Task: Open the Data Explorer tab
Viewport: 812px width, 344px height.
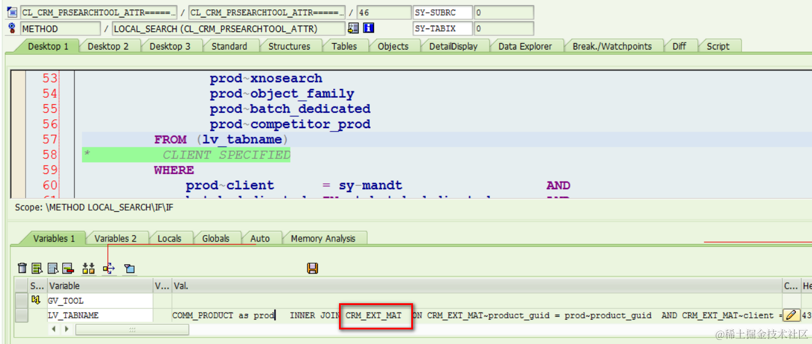Action: click(x=525, y=46)
